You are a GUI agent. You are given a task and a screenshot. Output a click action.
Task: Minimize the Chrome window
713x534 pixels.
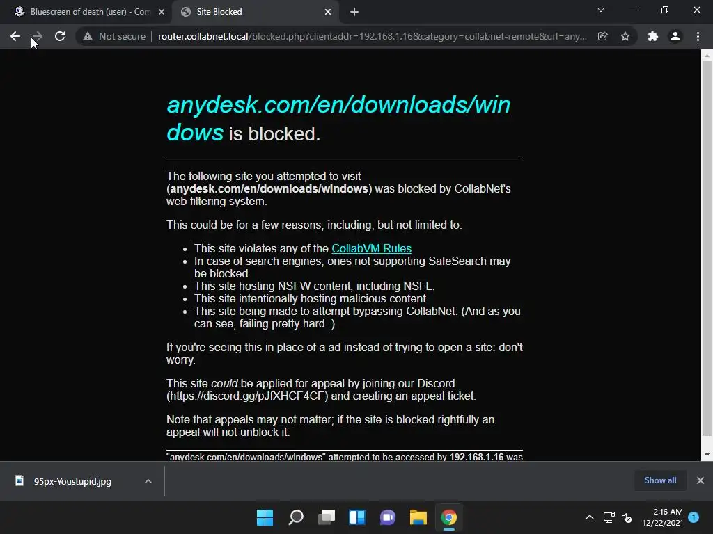coord(632,10)
